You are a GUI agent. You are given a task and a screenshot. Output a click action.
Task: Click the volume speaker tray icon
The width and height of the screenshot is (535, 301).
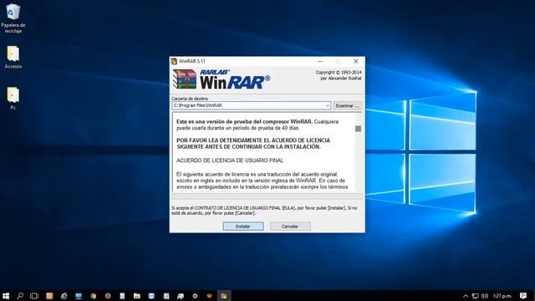click(485, 296)
